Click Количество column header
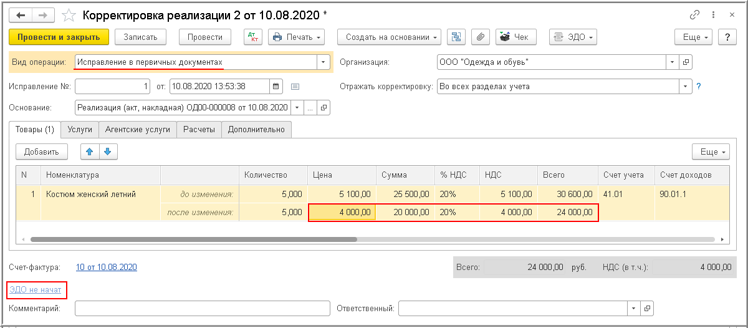Image resolution: width=748 pixels, height=328 pixels. coord(273,175)
